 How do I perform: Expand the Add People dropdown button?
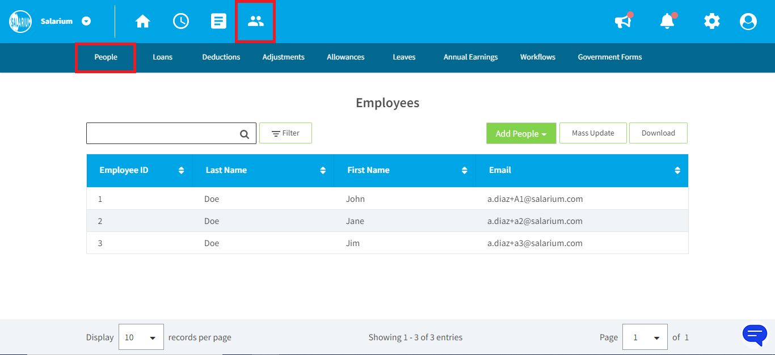(x=521, y=133)
